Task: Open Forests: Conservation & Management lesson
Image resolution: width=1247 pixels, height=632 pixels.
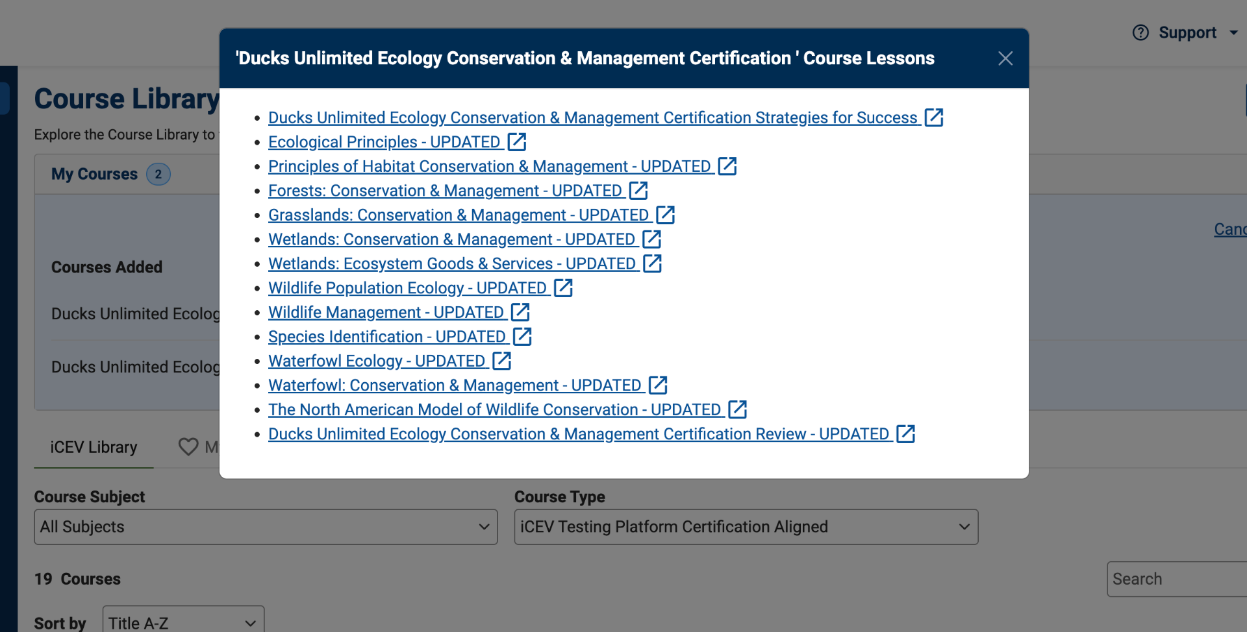Action: (x=446, y=190)
